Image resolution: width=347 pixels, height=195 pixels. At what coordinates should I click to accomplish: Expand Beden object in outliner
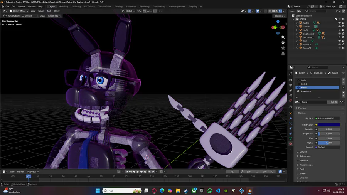click(297, 23)
